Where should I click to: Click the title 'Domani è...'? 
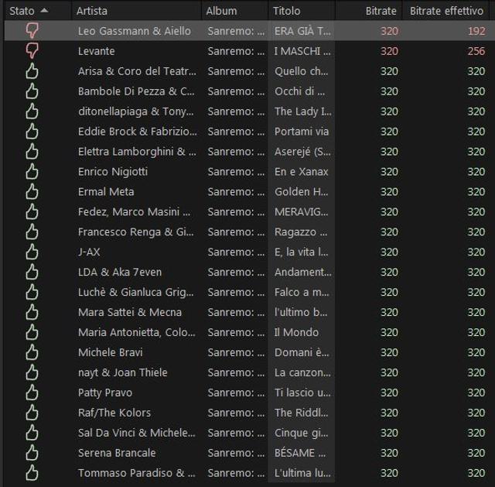tap(302, 352)
